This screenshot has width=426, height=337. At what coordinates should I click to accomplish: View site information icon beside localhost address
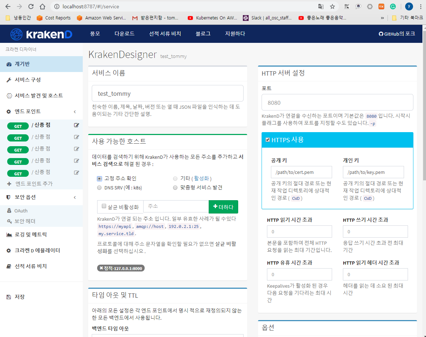[x=57, y=6]
